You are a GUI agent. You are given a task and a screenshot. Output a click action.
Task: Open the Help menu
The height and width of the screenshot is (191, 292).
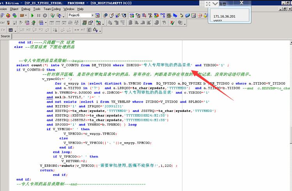[80, 9]
